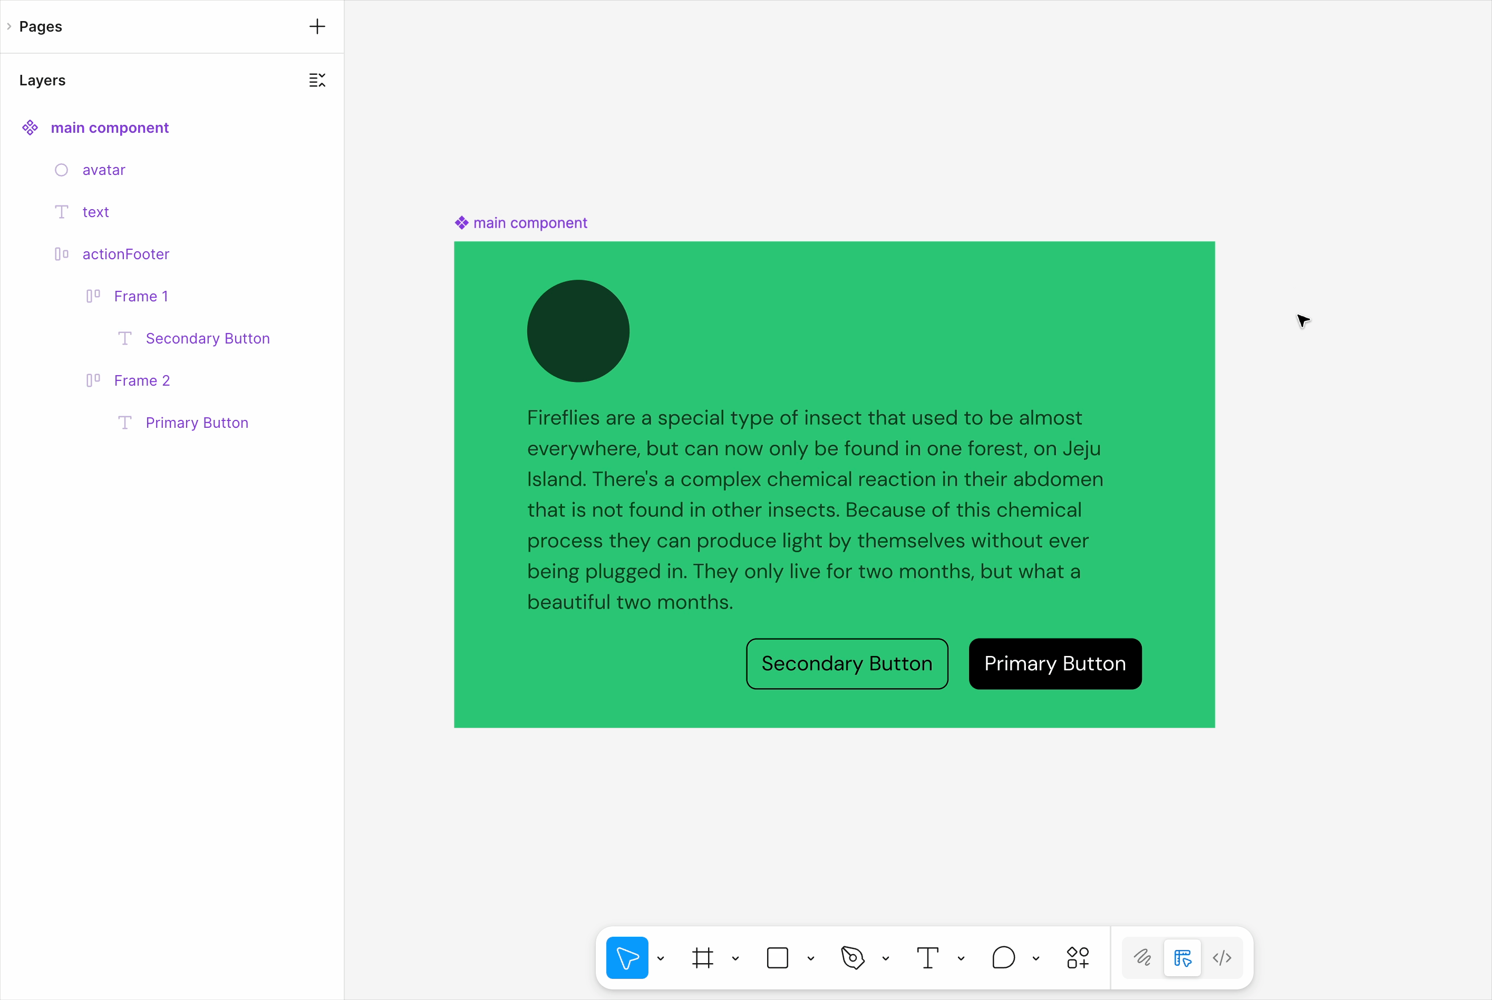Switch to Dev Mode toggle
1492x1000 pixels.
[x=1222, y=957]
